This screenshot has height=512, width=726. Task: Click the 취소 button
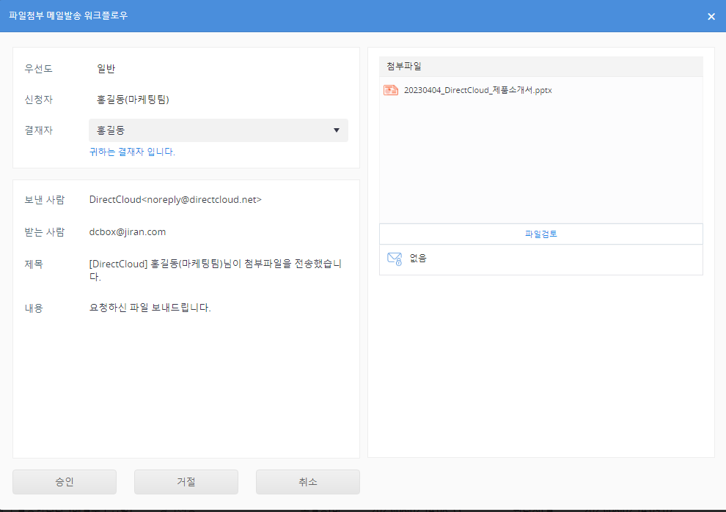[307, 482]
